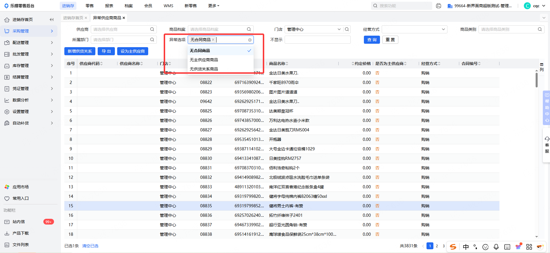The image size is (550, 253).
Task: Open the 新零售 top menu
Action: (191, 6)
